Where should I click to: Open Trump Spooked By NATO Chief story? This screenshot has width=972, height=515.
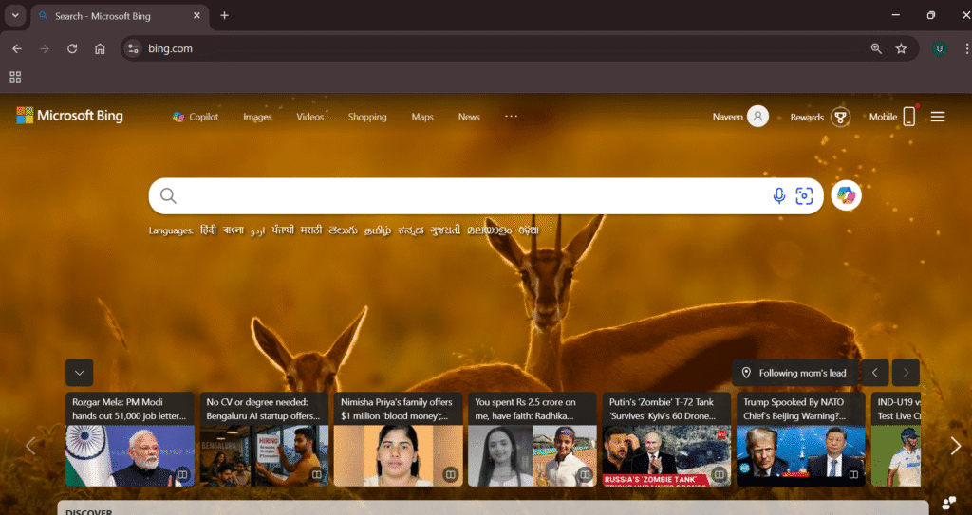coord(801,439)
